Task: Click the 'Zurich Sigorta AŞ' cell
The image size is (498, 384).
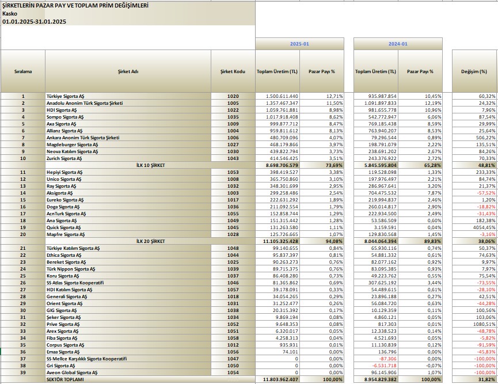Action: [x=128, y=158]
